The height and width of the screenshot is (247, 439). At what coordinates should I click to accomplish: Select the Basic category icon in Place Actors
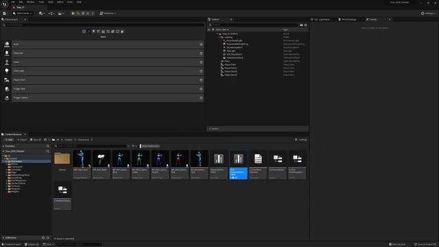tap(89, 32)
